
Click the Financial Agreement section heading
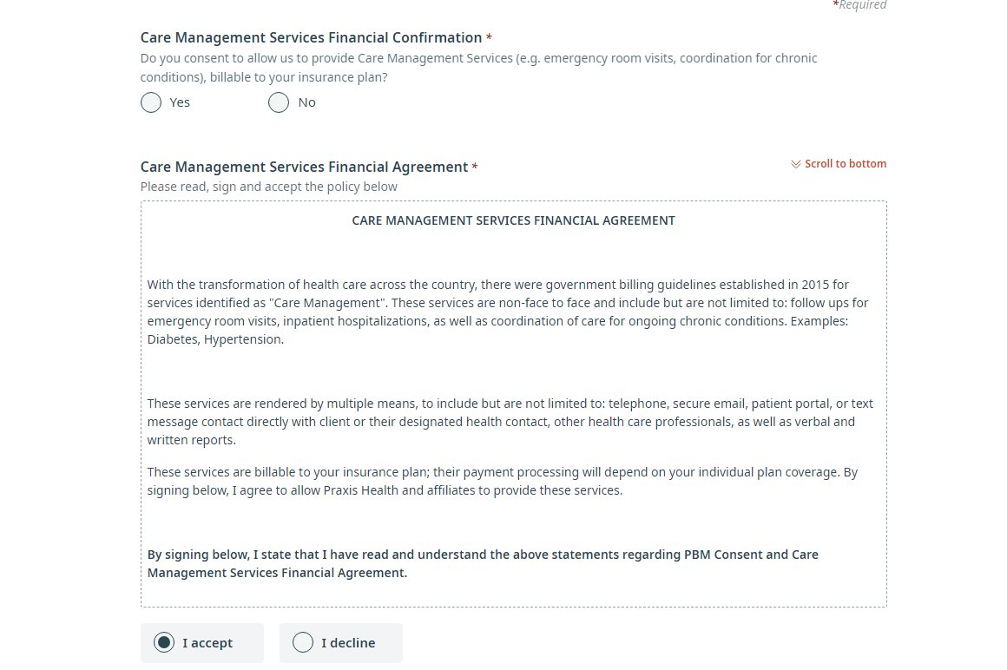[305, 167]
